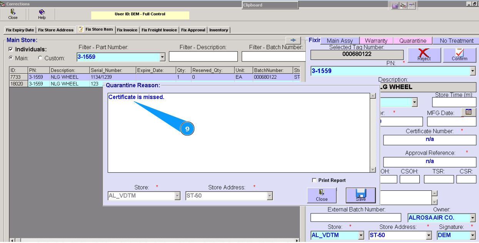Open the Fix Invoice tab
The height and width of the screenshot is (243, 479).
[127, 30]
